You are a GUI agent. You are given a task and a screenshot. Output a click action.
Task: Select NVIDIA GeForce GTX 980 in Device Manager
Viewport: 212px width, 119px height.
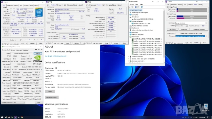coord(142,23)
